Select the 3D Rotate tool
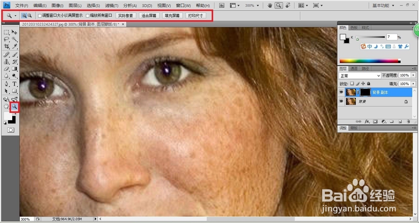The width and height of the screenshot is (419, 223). click(6, 99)
